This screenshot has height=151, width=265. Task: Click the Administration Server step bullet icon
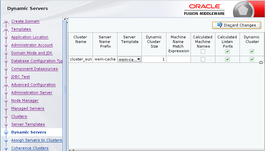click(6, 93)
